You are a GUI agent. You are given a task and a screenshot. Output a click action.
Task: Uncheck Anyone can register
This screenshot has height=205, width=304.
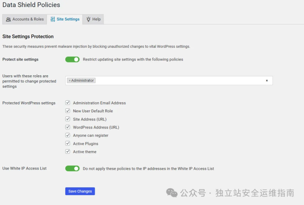[68, 135]
